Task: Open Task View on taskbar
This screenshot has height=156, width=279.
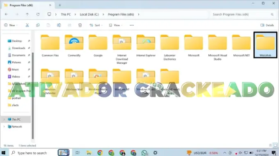Action: (78, 153)
